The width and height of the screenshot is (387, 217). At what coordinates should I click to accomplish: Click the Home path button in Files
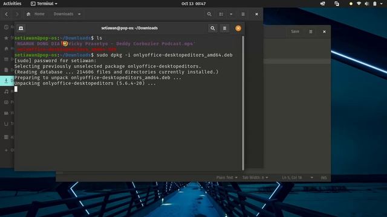[x=36, y=14]
